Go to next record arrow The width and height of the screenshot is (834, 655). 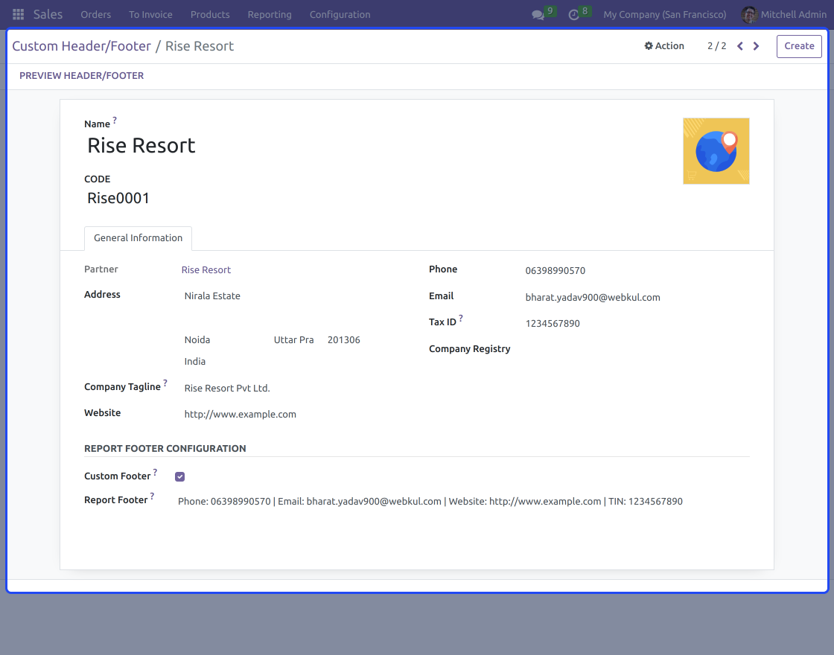pyautogui.click(x=756, y=46)
